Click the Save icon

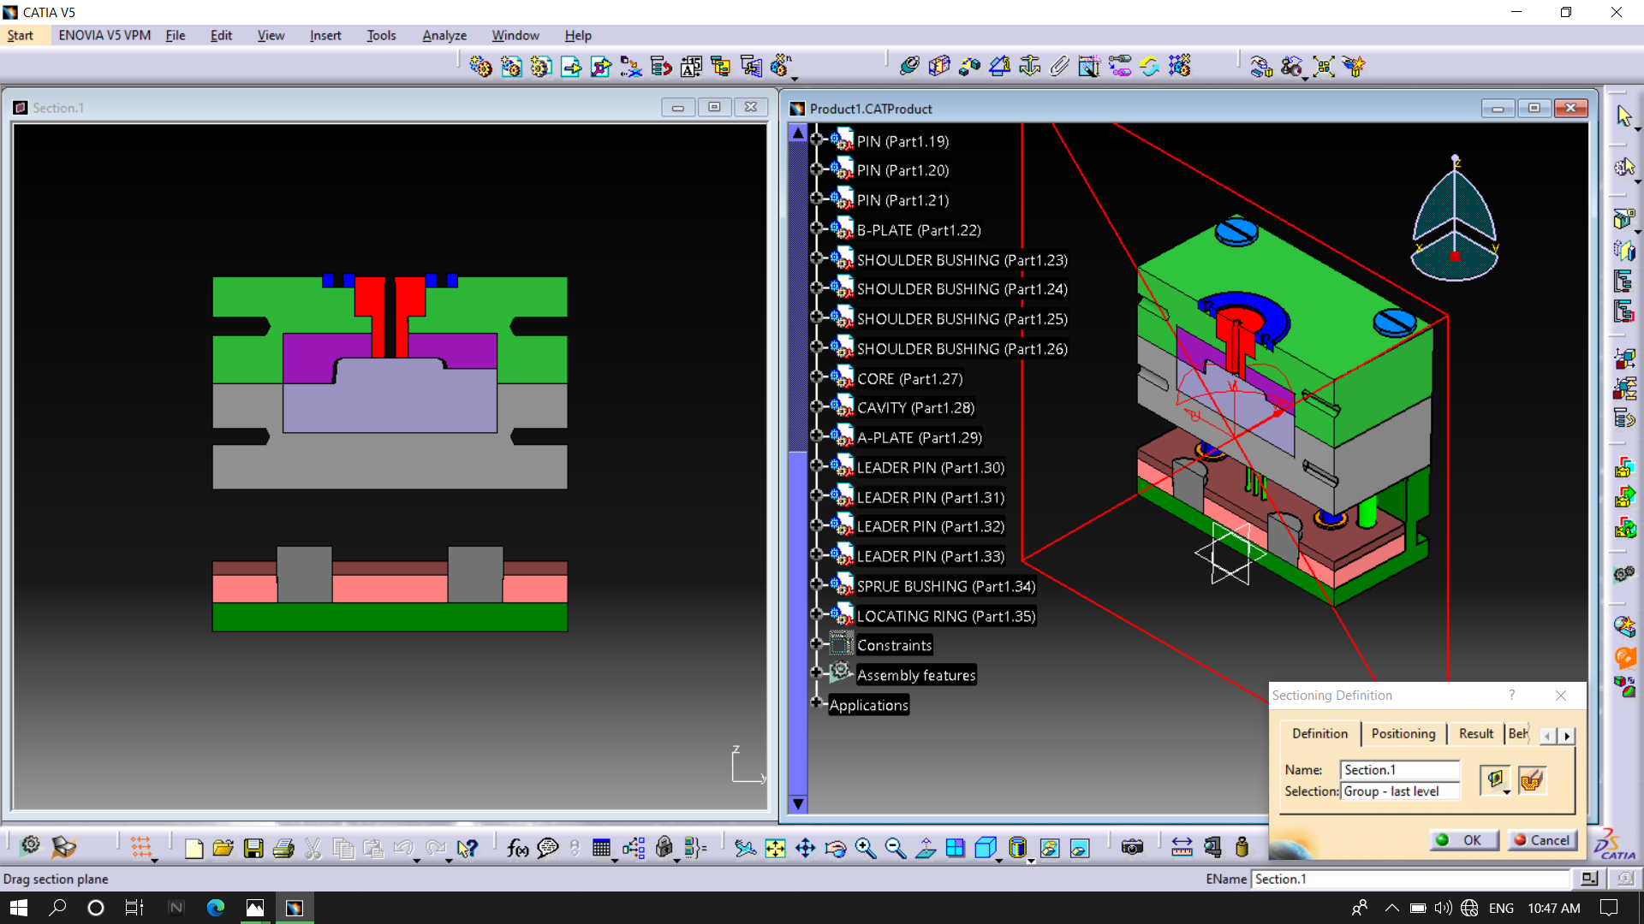tap(253, 848)
